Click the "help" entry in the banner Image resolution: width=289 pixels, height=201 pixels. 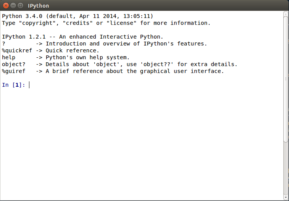click(9, 58)
